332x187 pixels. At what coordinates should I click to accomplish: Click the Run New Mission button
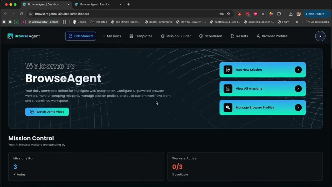point(263,70)
